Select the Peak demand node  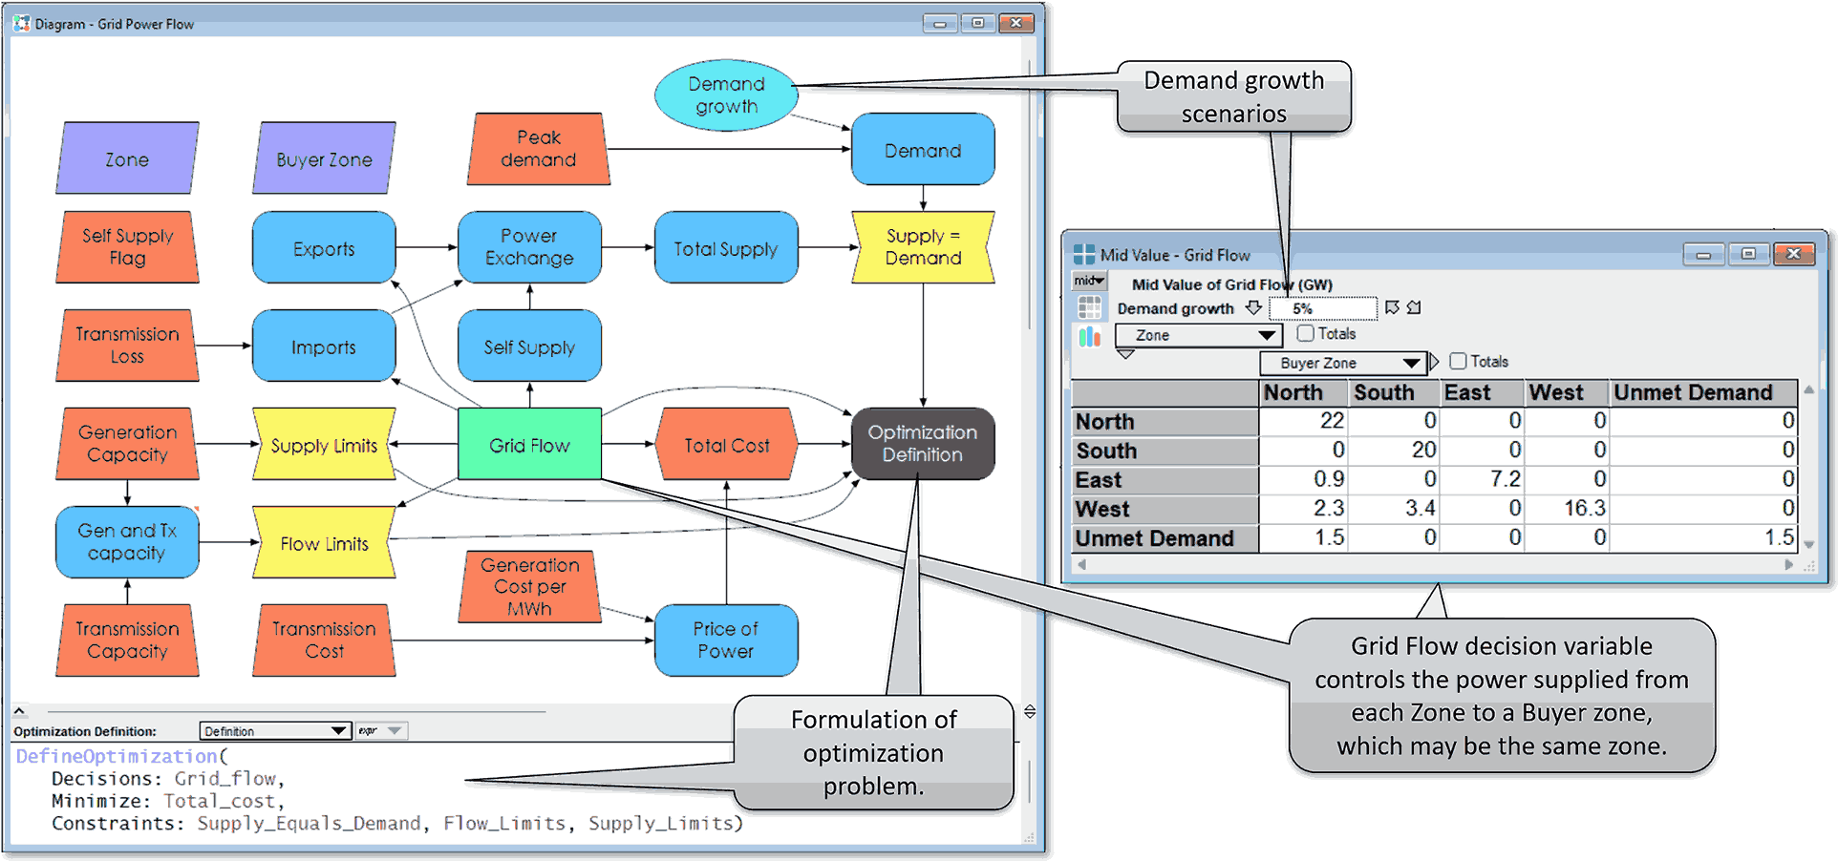[x=538, y=149]
